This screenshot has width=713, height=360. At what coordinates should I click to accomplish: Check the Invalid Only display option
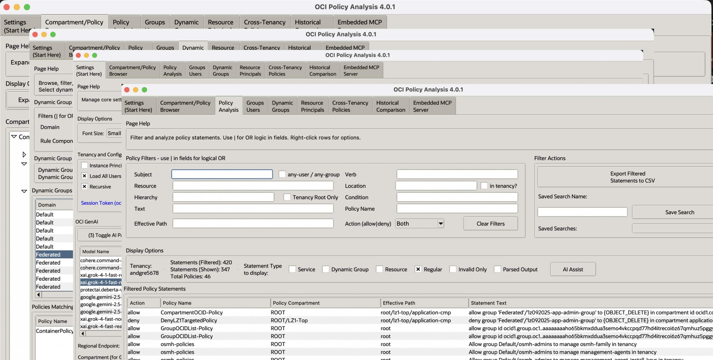453,269
